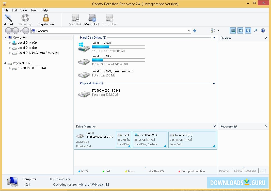Open the View menu
This screenshot has width=271, height=191.
coord(24,10)
